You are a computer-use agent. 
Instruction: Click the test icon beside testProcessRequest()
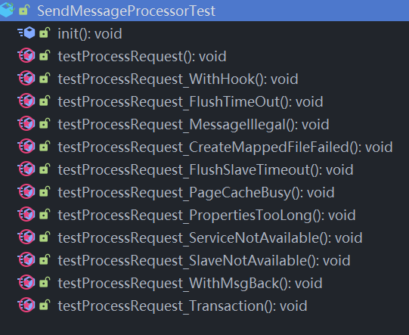[x=26, y=55]
